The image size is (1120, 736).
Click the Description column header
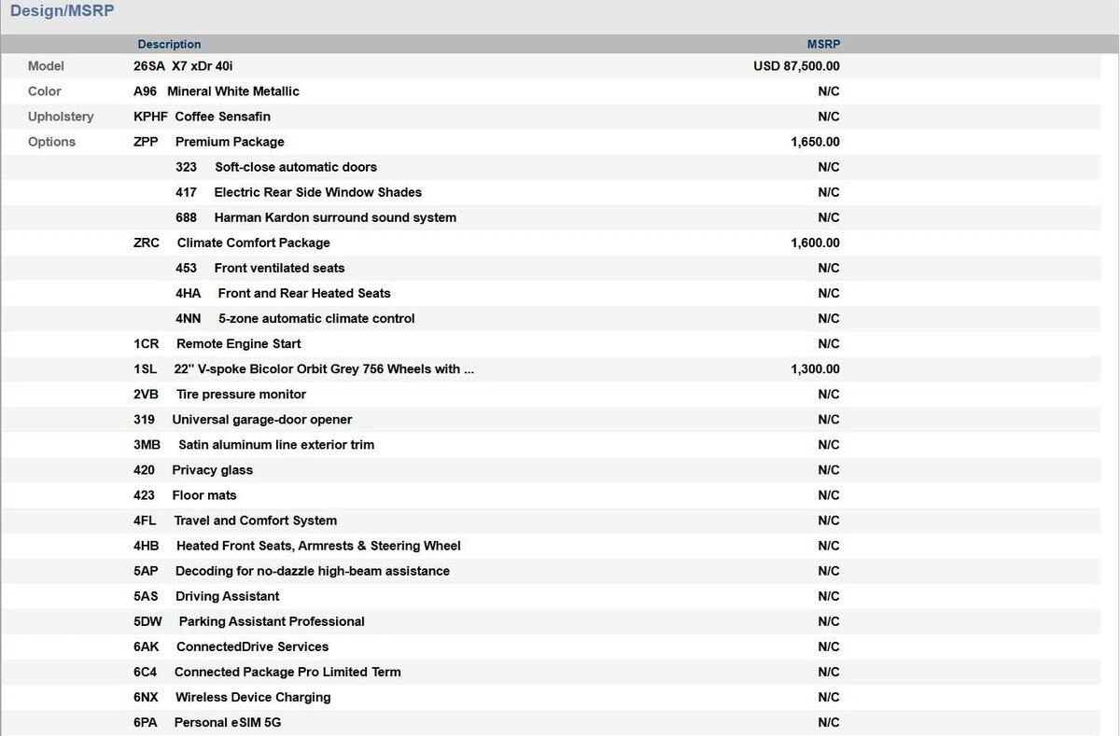coord(169,44)
